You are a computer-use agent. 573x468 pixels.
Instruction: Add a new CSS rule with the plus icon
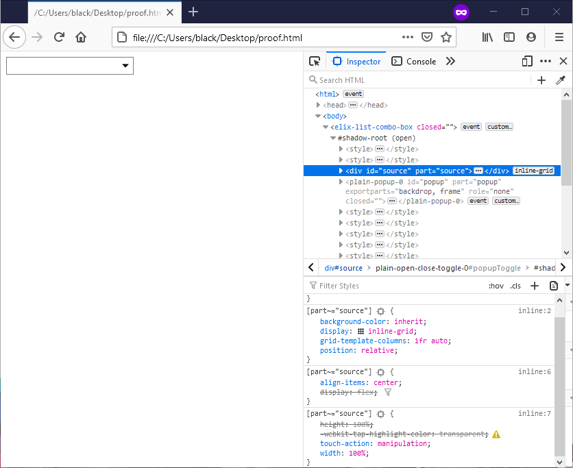(535, 286)
